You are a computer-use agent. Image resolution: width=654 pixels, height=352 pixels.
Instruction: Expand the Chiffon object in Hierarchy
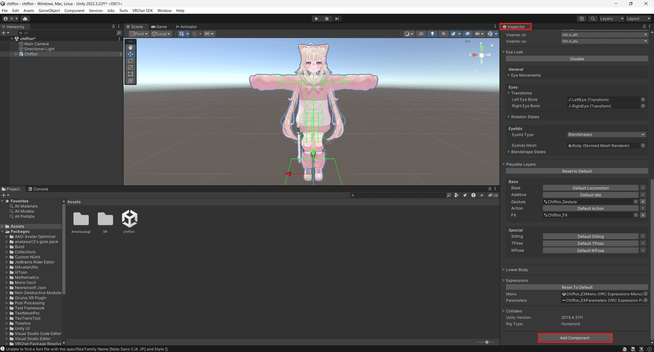pyautogui.click(x=16, y=54)
